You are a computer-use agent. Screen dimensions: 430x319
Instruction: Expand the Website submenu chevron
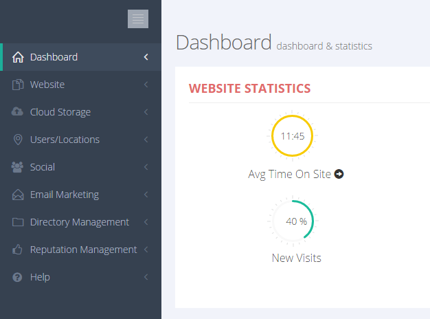pyautogui.click(x=146, y=85)
